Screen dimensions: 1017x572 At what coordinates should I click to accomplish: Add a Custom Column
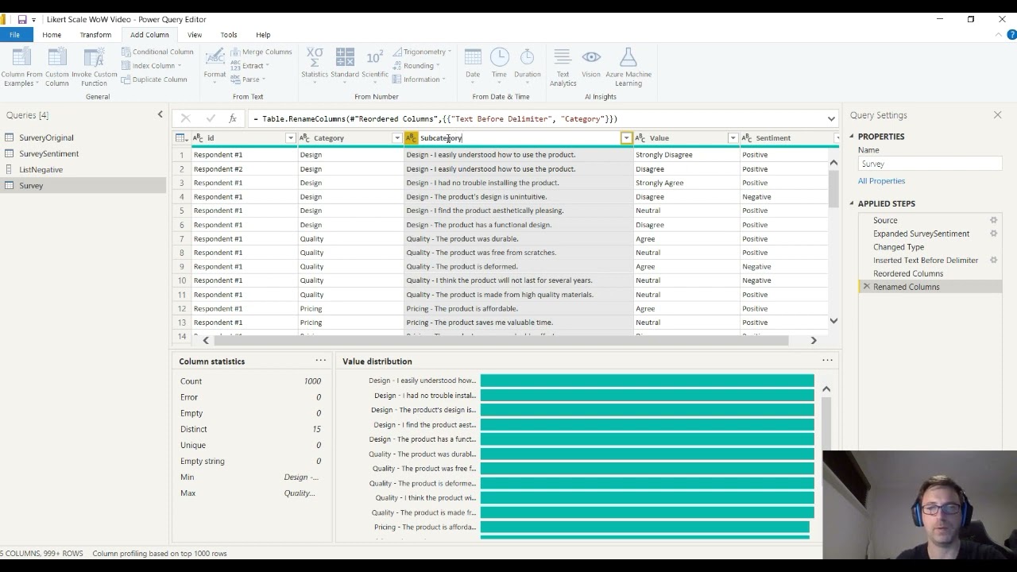(x=57, y=67)
